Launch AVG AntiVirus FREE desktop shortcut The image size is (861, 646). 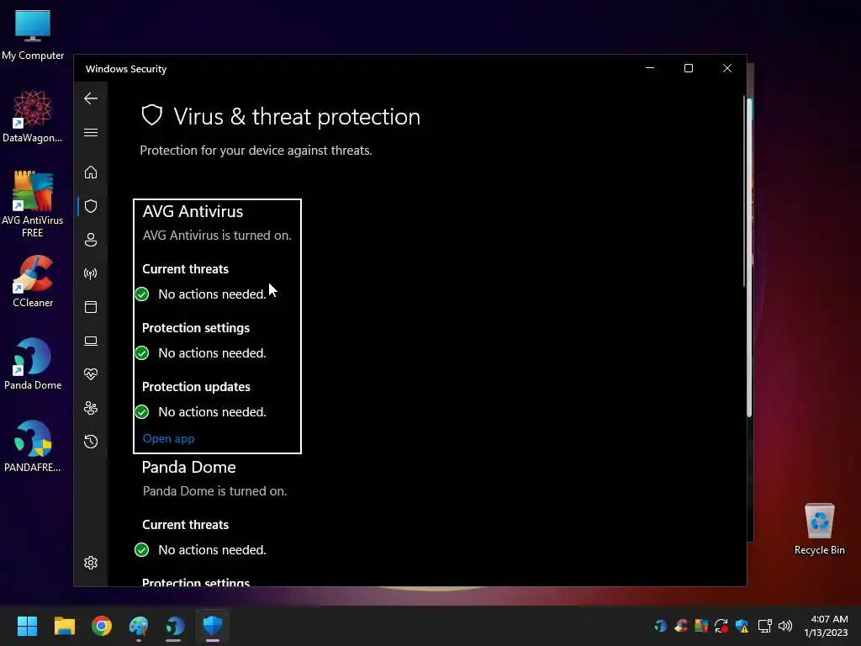click(33, 204)
